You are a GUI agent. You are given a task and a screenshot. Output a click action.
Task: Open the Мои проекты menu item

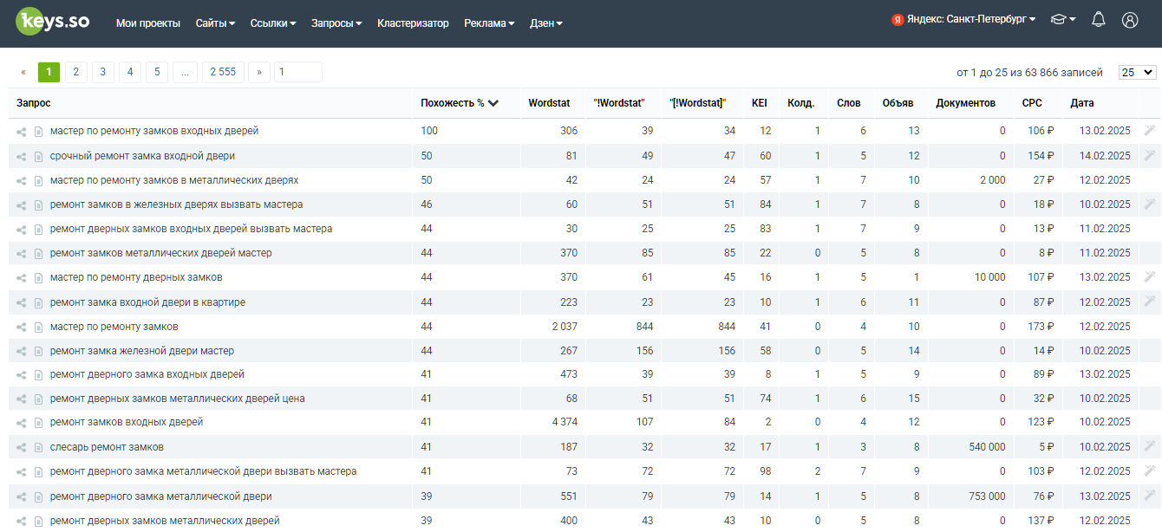pos(148,23)
